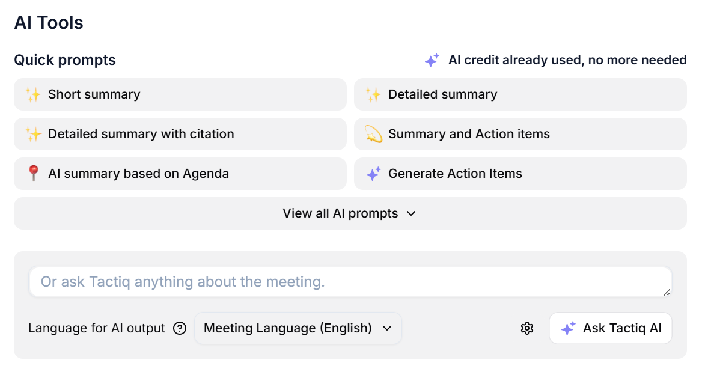Click sparkle icon on Short summary

[x=33, y=94]
